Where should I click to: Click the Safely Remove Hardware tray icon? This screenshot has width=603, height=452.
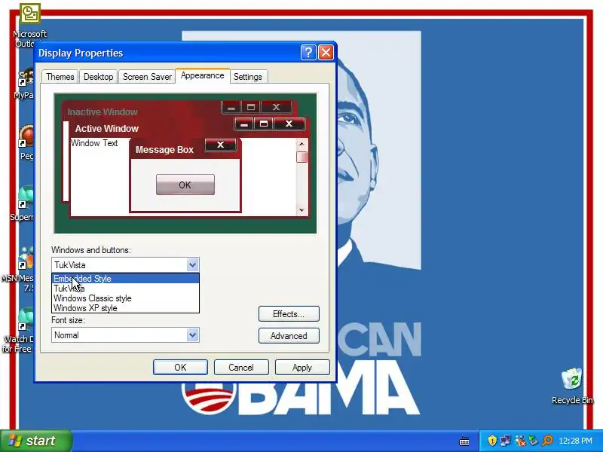534,441
